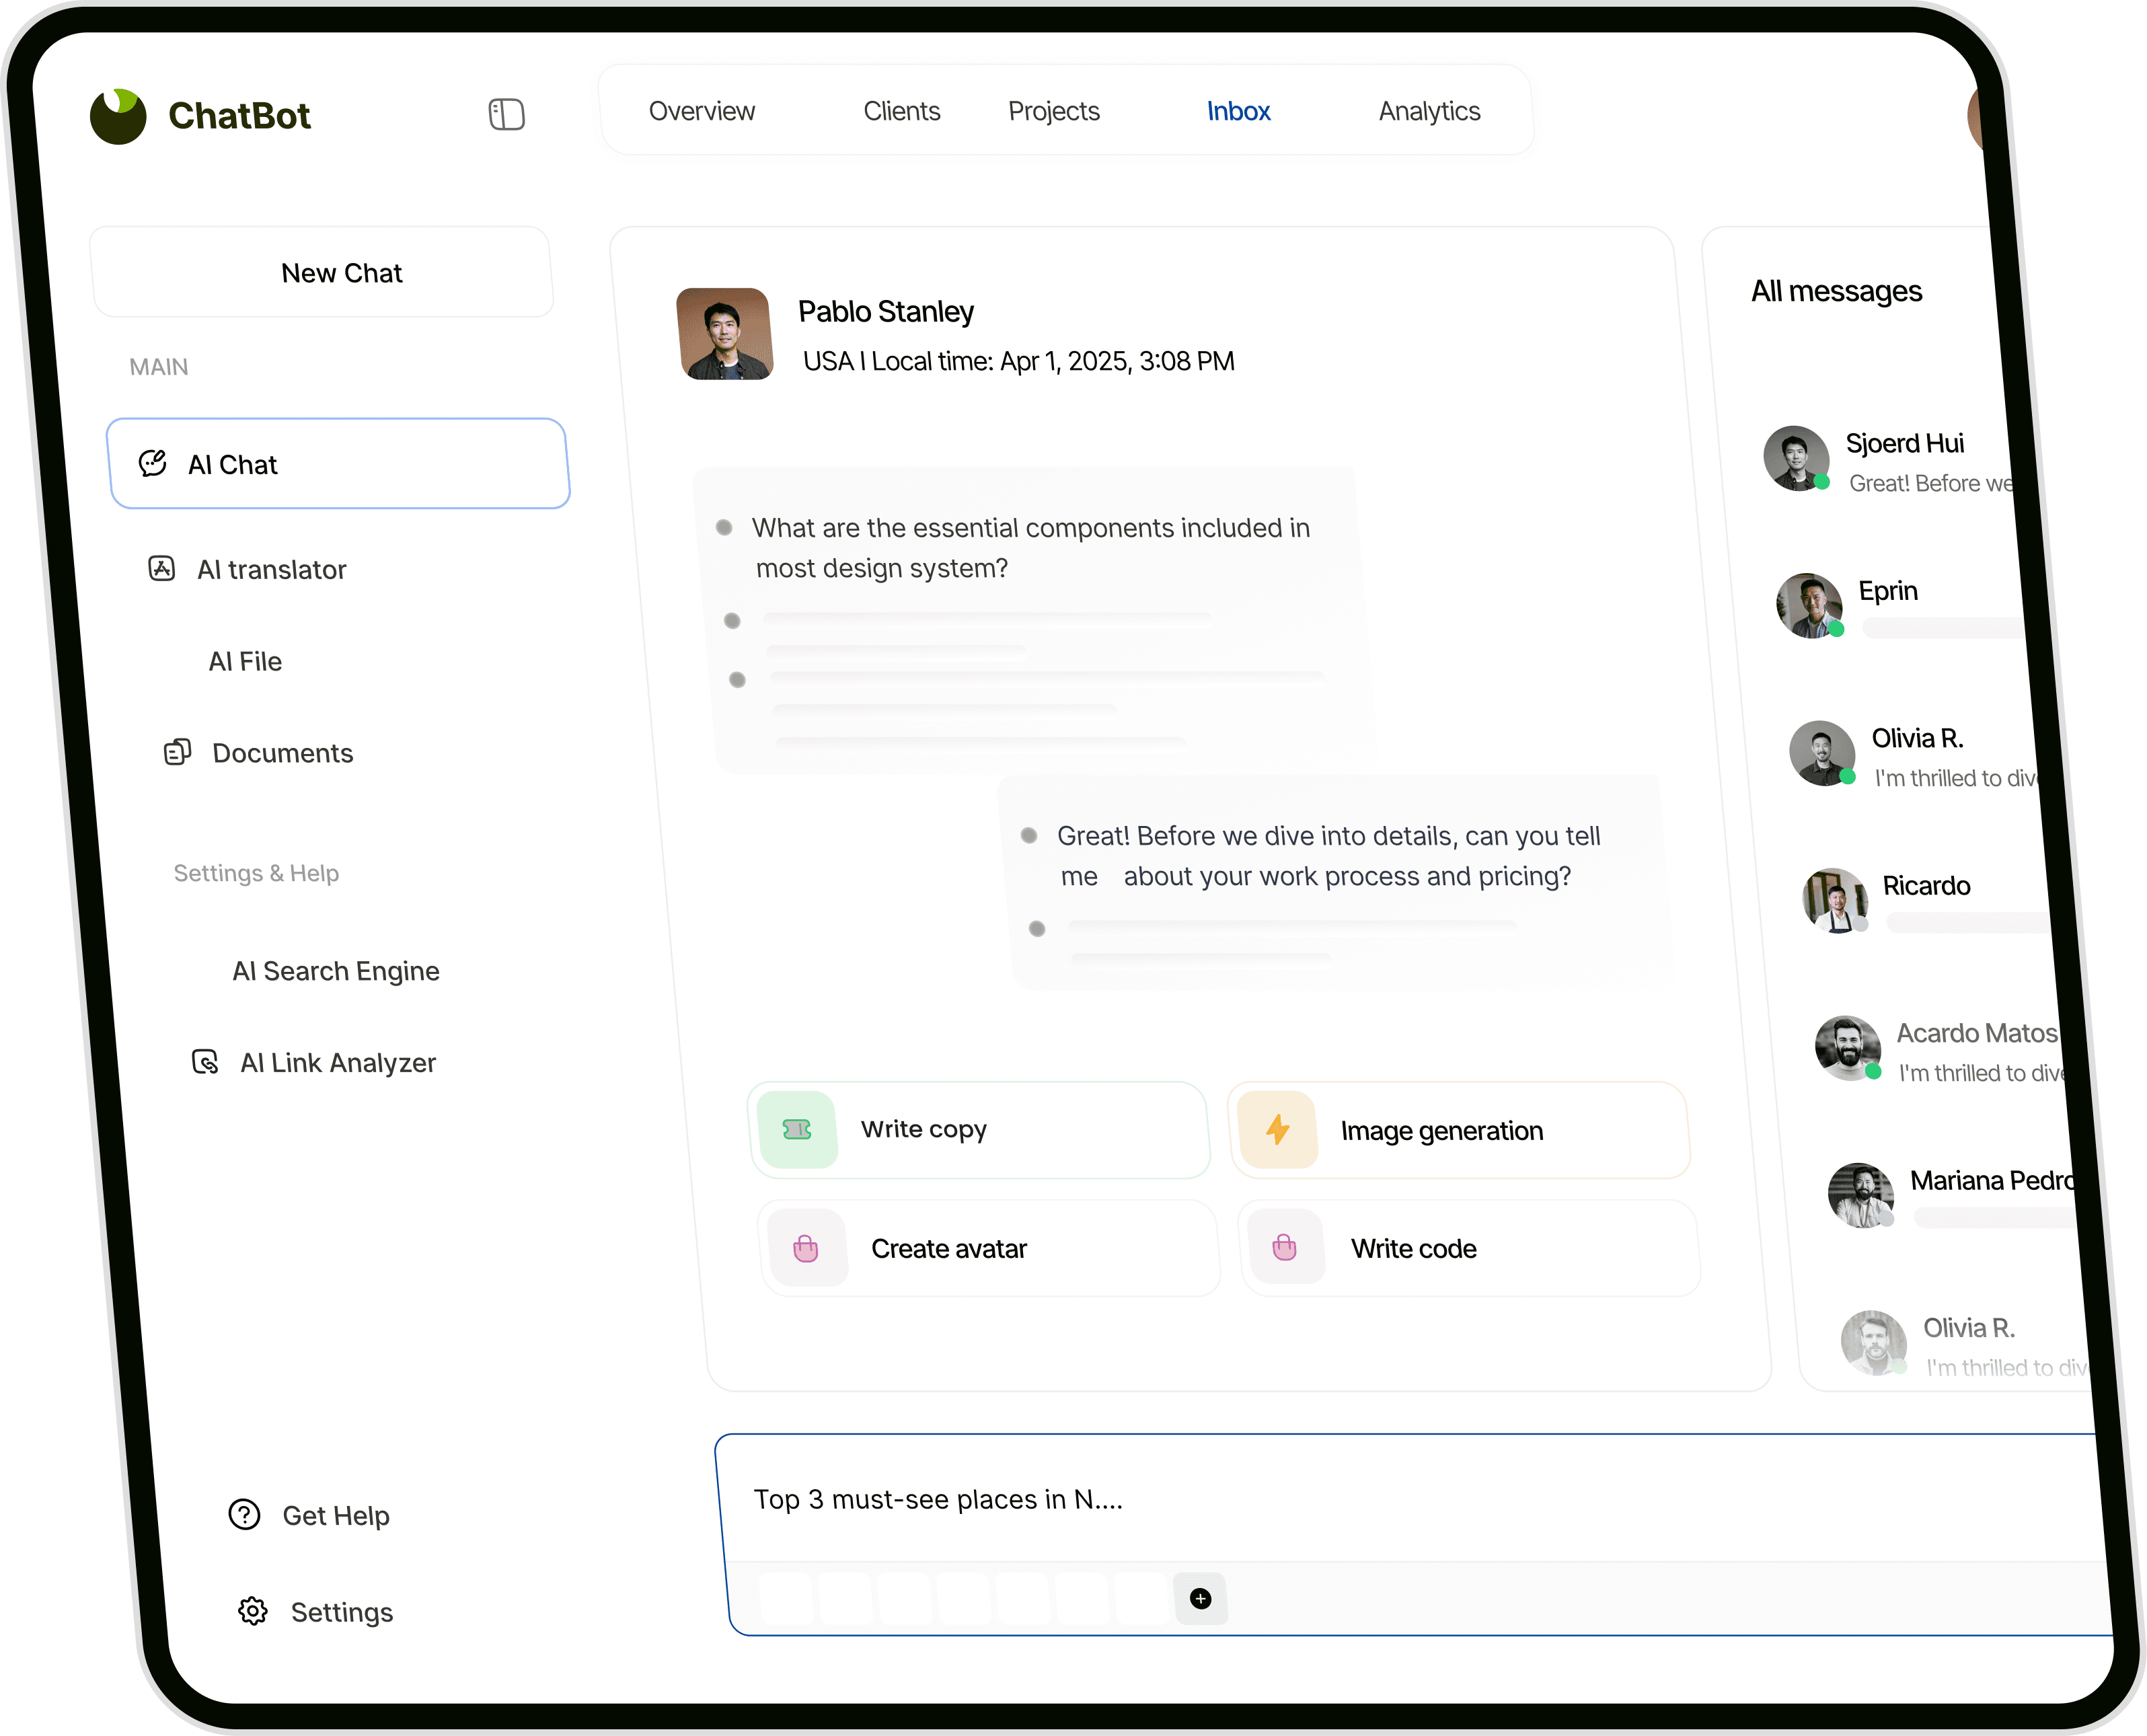Open Documents via its icon

[177, 752]
